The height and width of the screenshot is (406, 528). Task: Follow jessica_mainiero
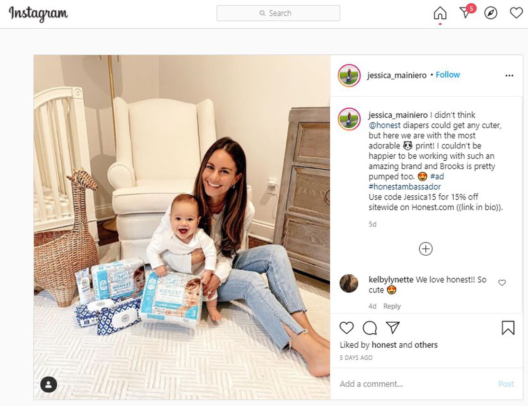pyautogui.click(x=448, y=75)
